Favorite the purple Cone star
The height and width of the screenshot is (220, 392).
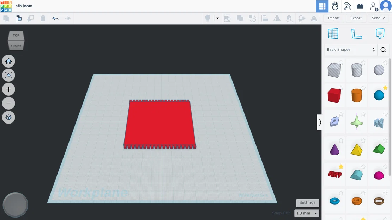coord(341,141)
